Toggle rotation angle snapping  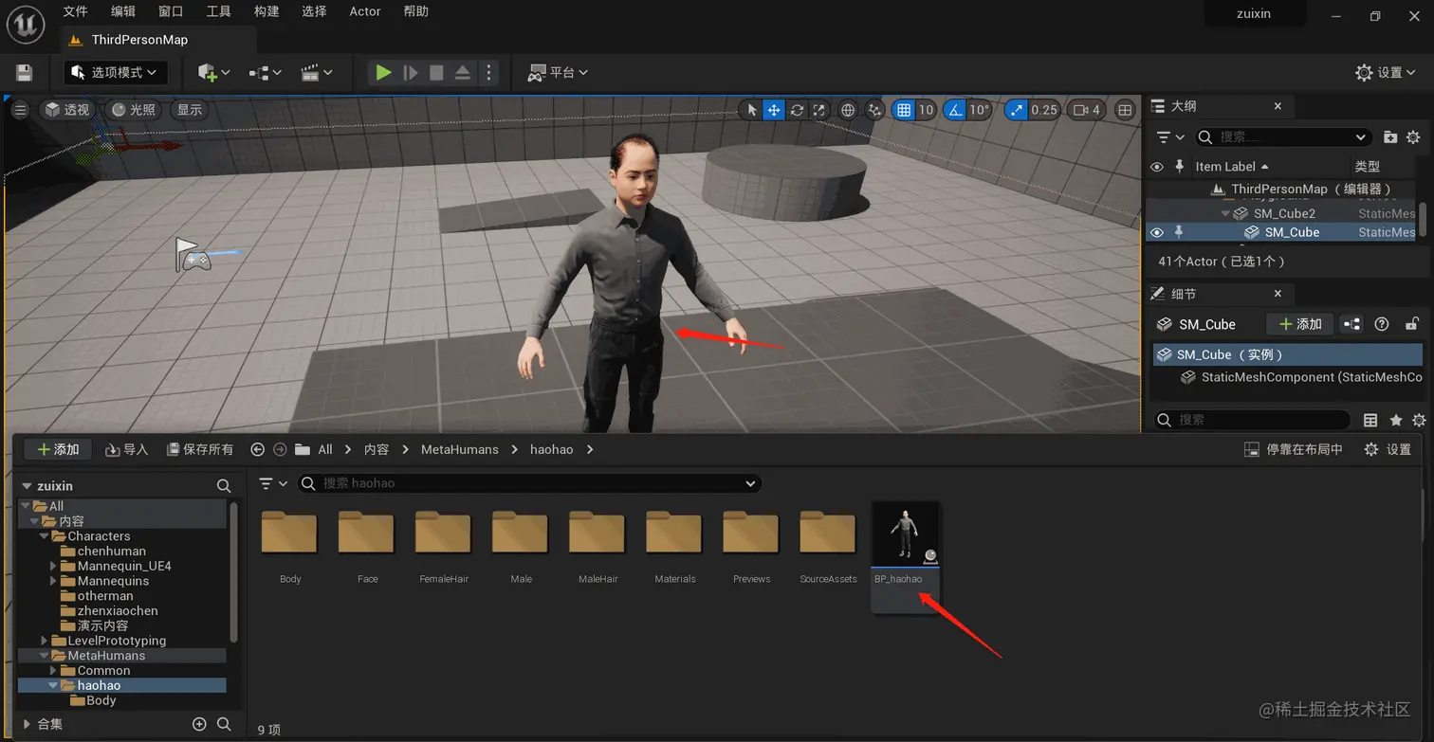pos(954,110)
